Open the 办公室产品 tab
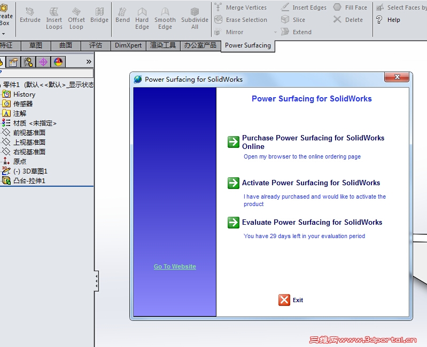The height and width of the screenshot is (347, 427). [200, 45]
